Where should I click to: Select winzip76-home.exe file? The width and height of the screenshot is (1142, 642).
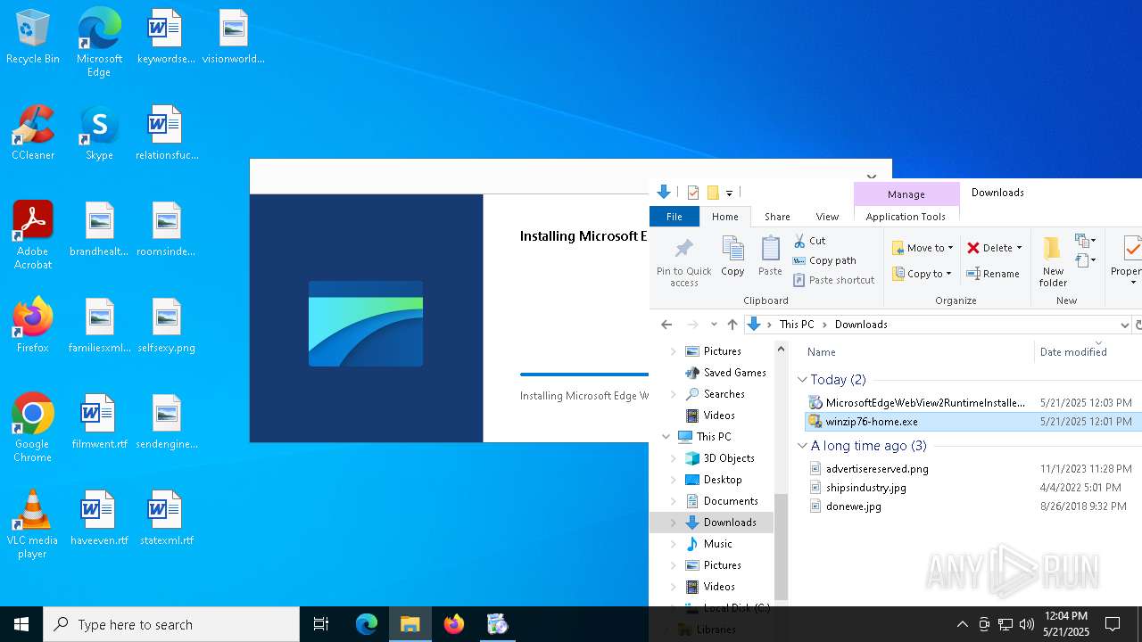872,422
